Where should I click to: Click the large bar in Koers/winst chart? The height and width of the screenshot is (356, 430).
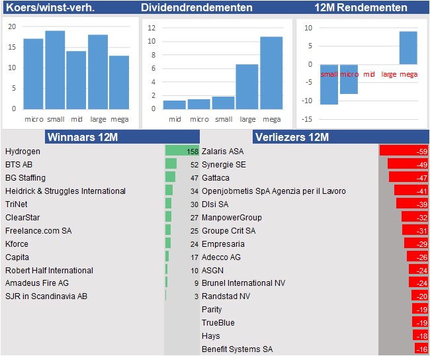(x=98, y=72)
